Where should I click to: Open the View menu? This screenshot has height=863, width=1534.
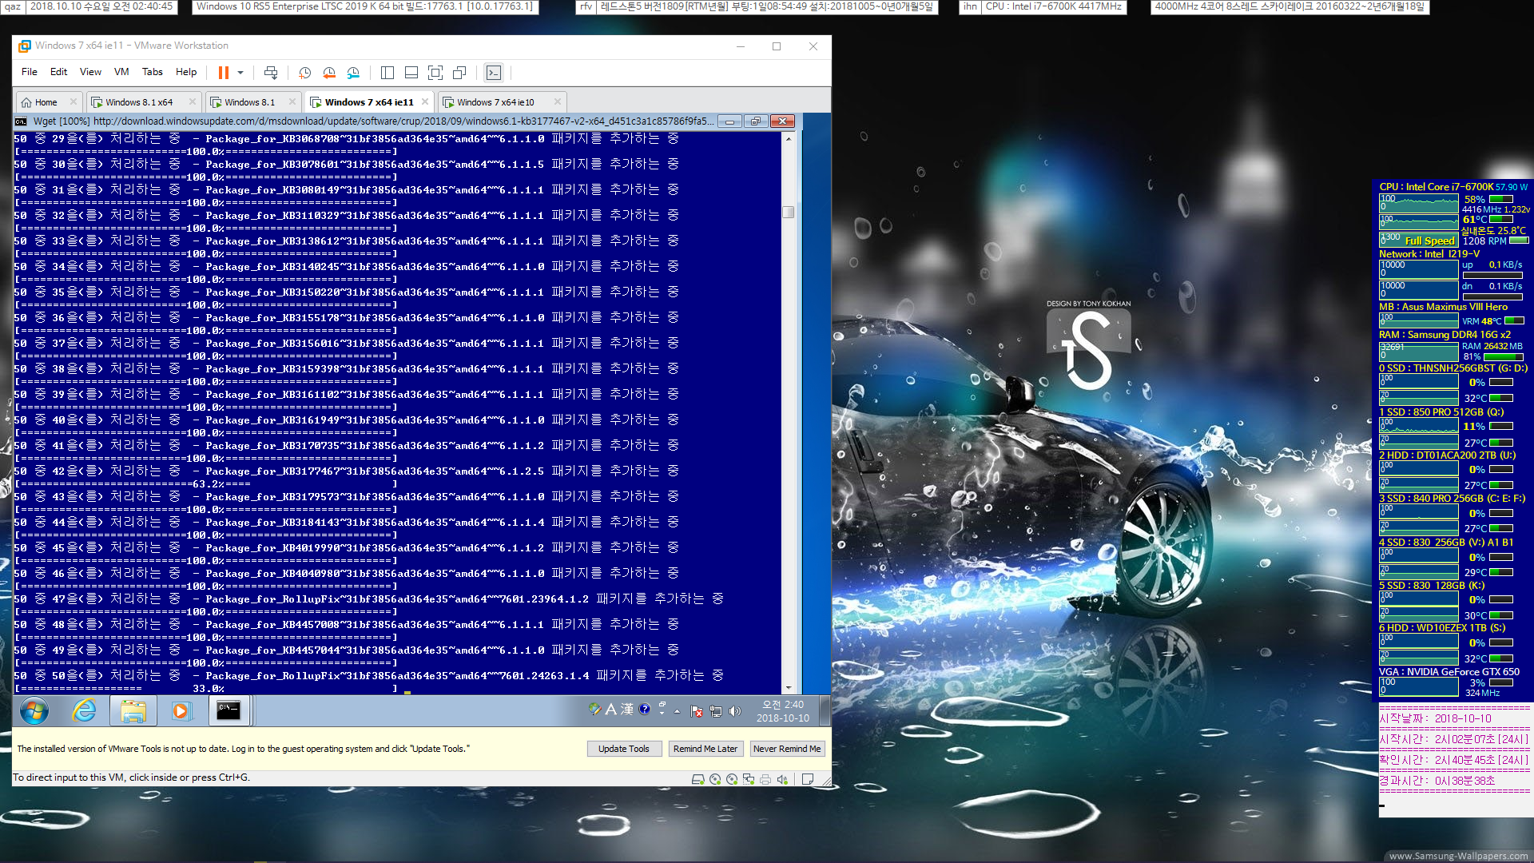90,72
